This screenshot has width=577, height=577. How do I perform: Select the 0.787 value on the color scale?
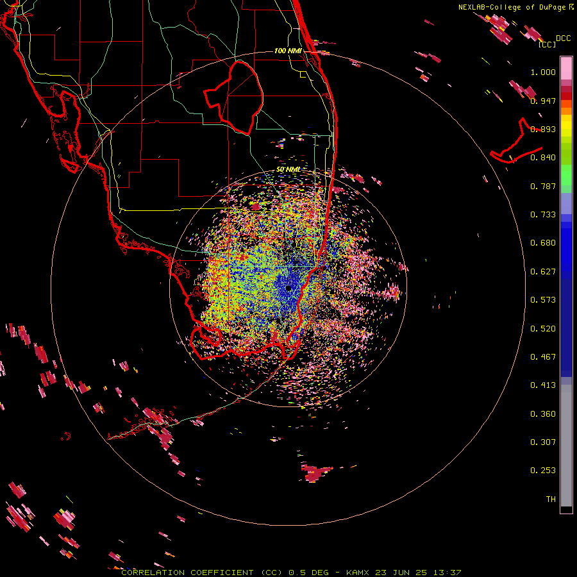coord(543,186)
